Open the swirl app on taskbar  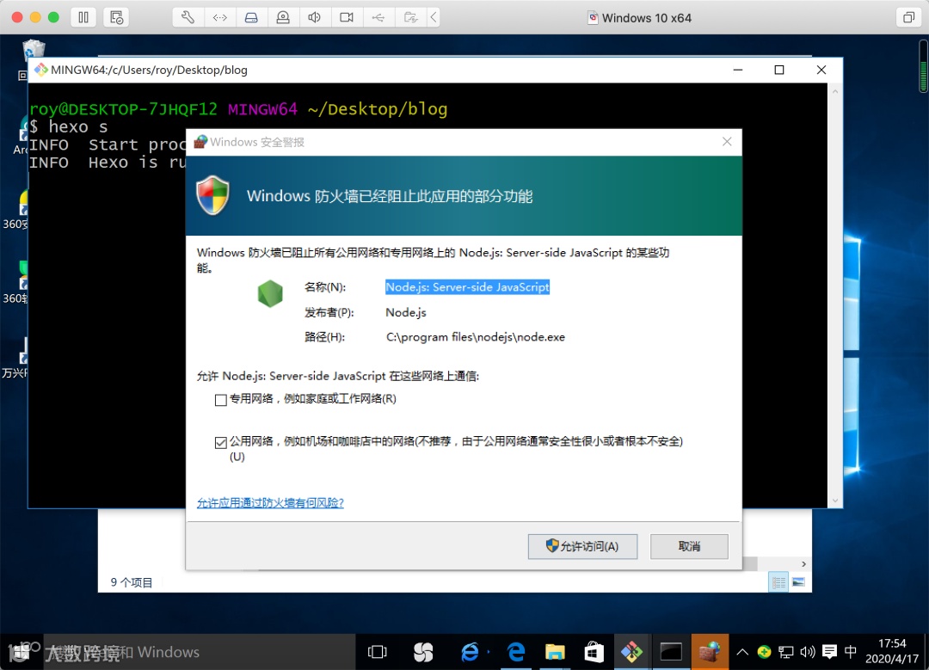coord(423,652)
